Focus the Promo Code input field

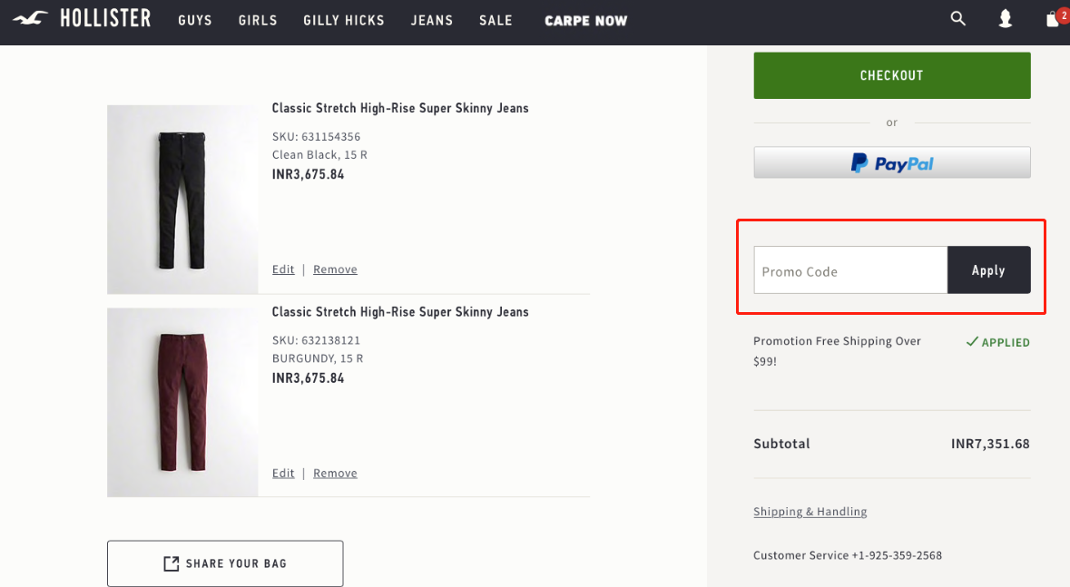click(850, 270)
